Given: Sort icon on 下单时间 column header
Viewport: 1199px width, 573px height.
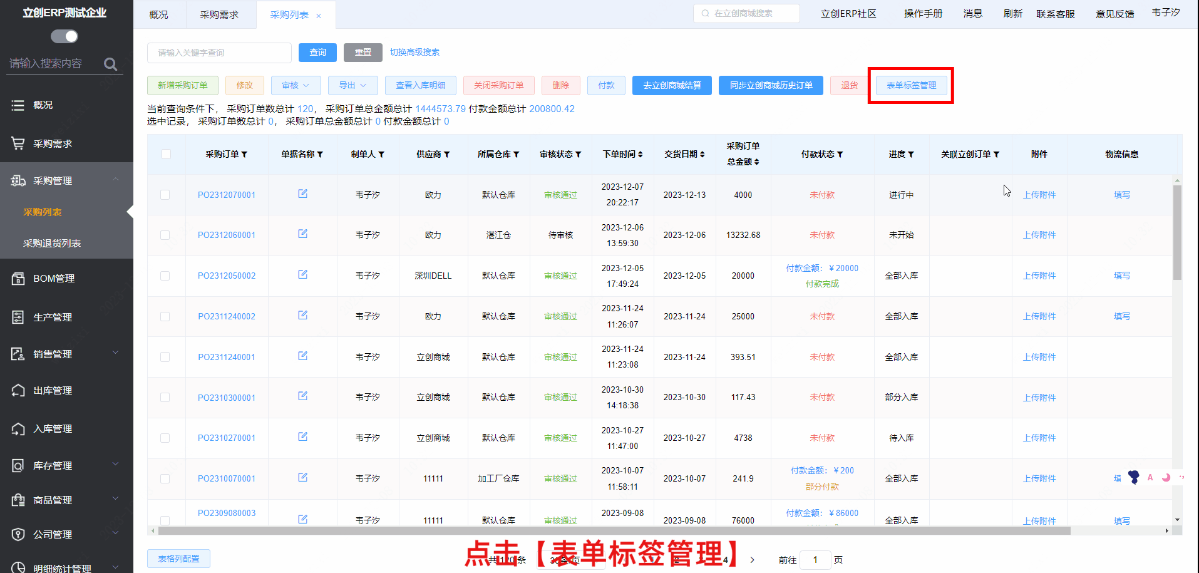Looking at the screenshot, I should pos(640,154).
